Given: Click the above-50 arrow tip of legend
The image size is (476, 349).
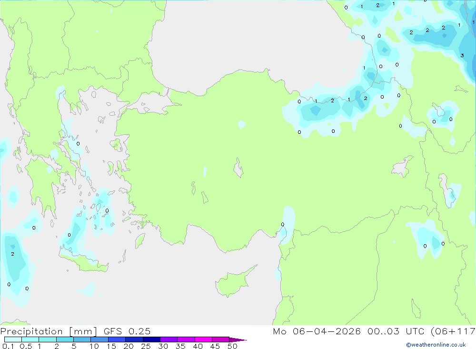Looking at the screenshot, I should (x=238, y=340).
